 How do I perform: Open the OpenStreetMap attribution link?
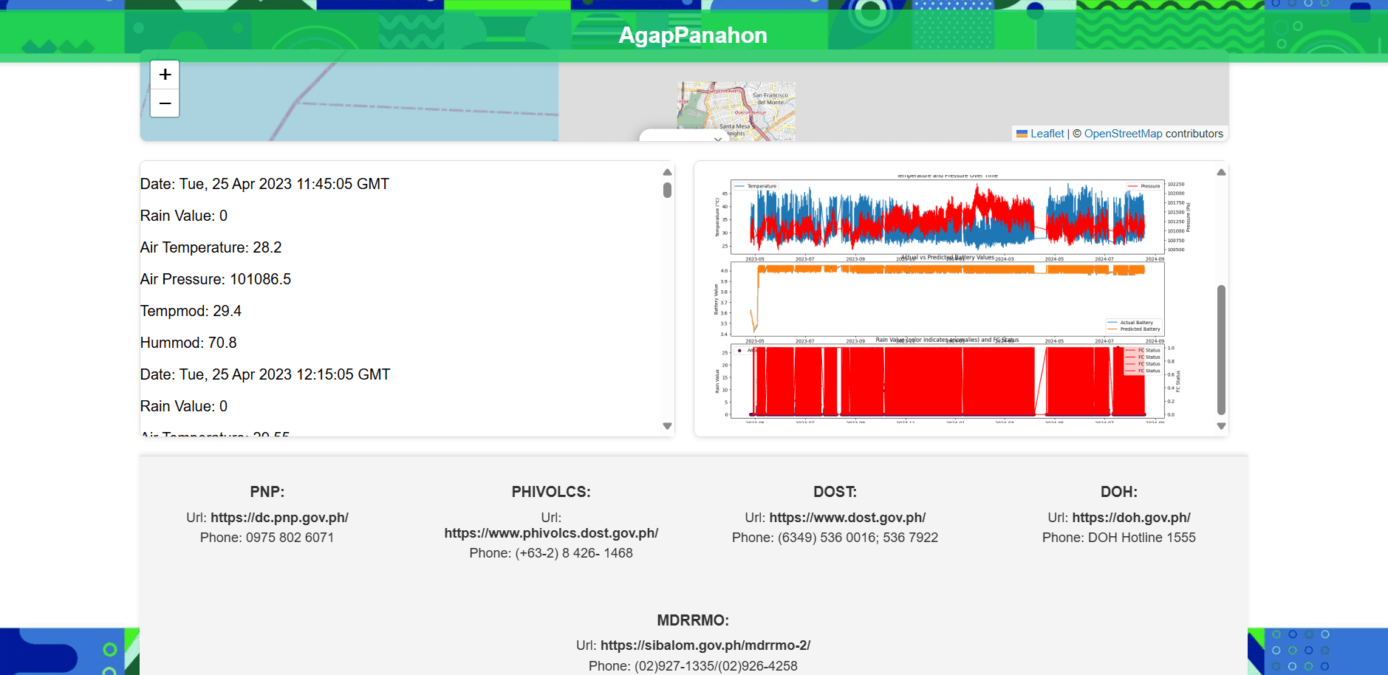point(1123,134)
